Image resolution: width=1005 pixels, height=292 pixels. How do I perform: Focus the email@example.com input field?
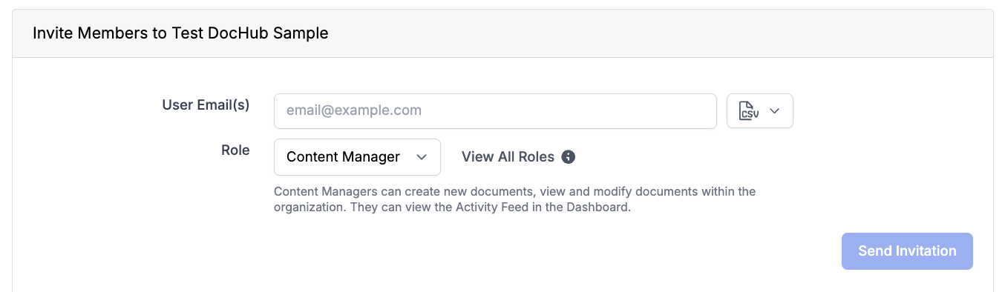495,110
